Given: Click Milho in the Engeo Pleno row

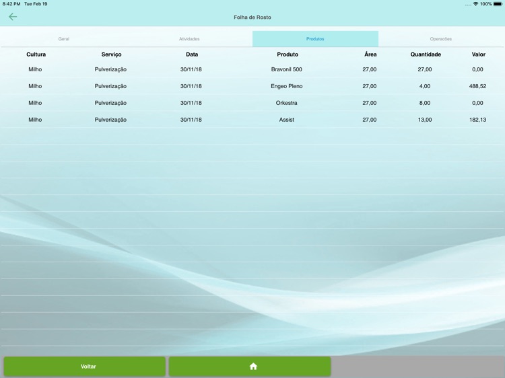Looking at the screenshot, I should (35, 86).
